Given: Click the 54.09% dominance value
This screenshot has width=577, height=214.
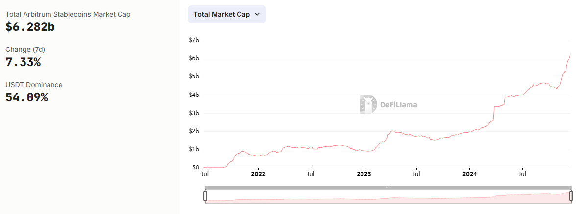Looking at the screenshot, I should point(26,97).
